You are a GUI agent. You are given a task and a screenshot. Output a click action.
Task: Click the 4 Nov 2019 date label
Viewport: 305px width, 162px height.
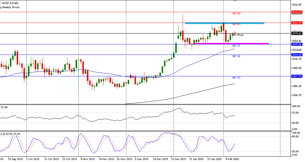tap(88, 159)
